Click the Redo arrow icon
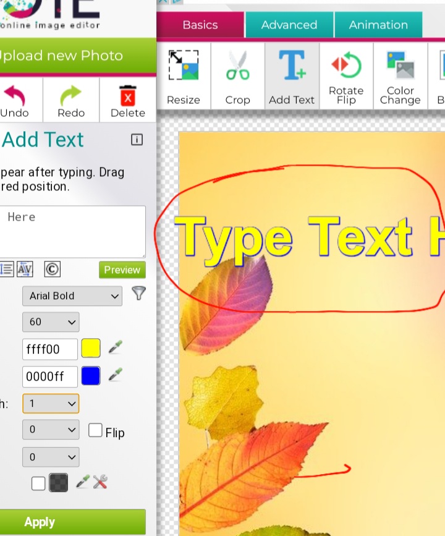 pos(71,96)
